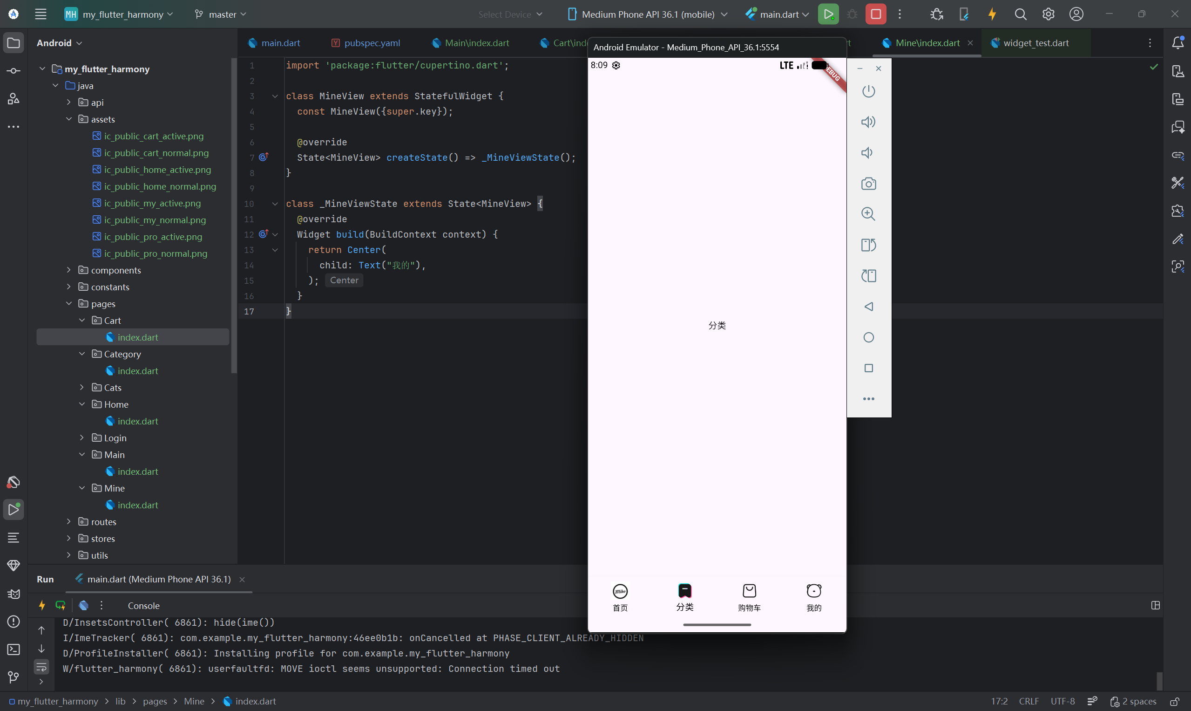Screen dimensions: 1191x711
Task: Open Search Everywhere magnifier icon
Action: tap(1020, 14)
